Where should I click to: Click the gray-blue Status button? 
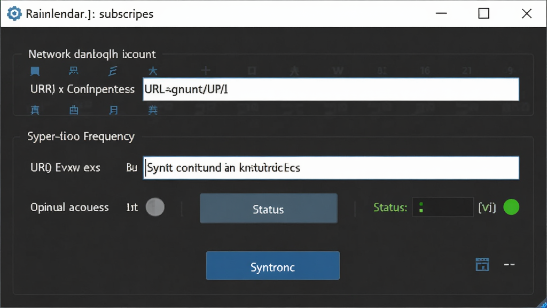pos(269,209)
